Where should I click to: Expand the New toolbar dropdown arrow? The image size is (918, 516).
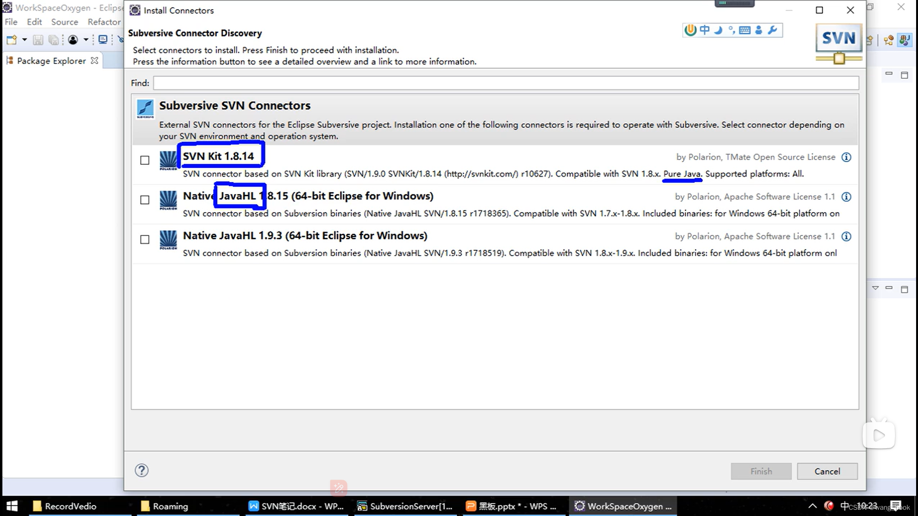24,40
